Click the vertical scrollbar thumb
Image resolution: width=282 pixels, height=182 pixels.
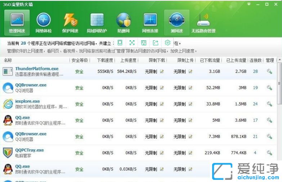pyautogui.click(x=279, y=83)
